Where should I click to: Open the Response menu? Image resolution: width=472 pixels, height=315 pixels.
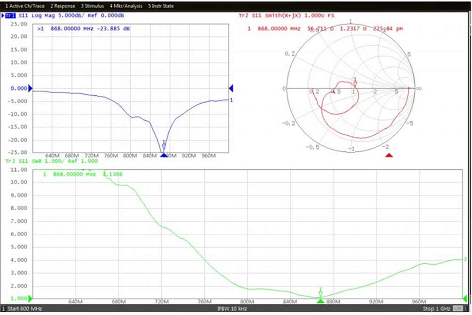click(63, 6)
